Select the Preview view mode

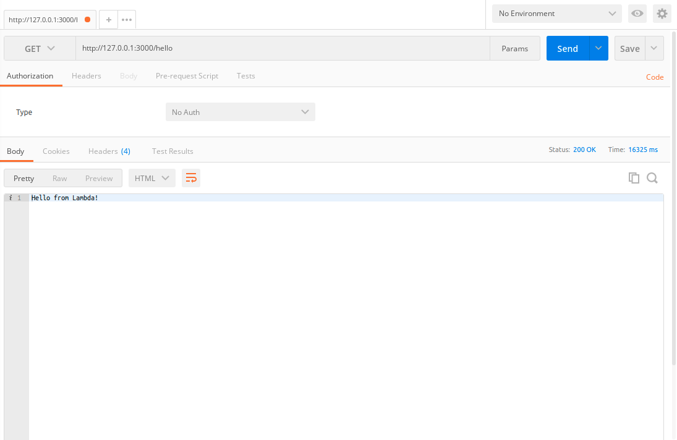click(x=99, y=178)
